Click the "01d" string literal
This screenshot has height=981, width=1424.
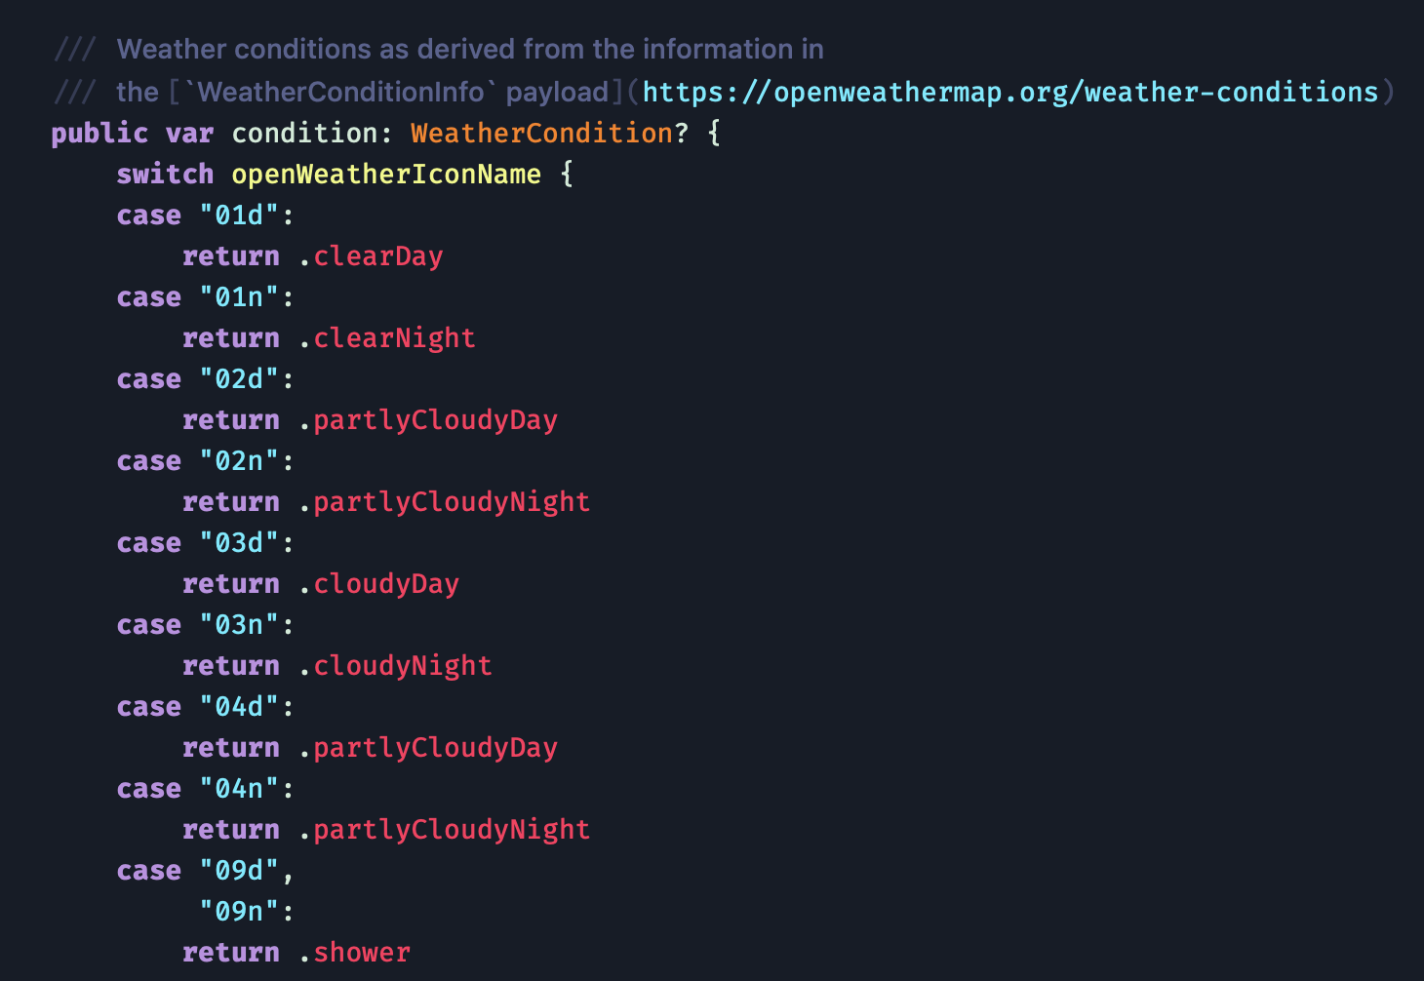pos(240,215)
